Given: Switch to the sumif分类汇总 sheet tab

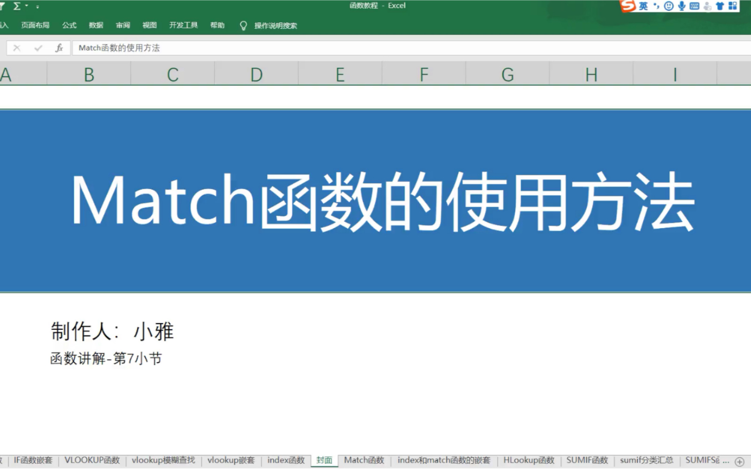Looking at the screenshot, I should click(646, 460).
